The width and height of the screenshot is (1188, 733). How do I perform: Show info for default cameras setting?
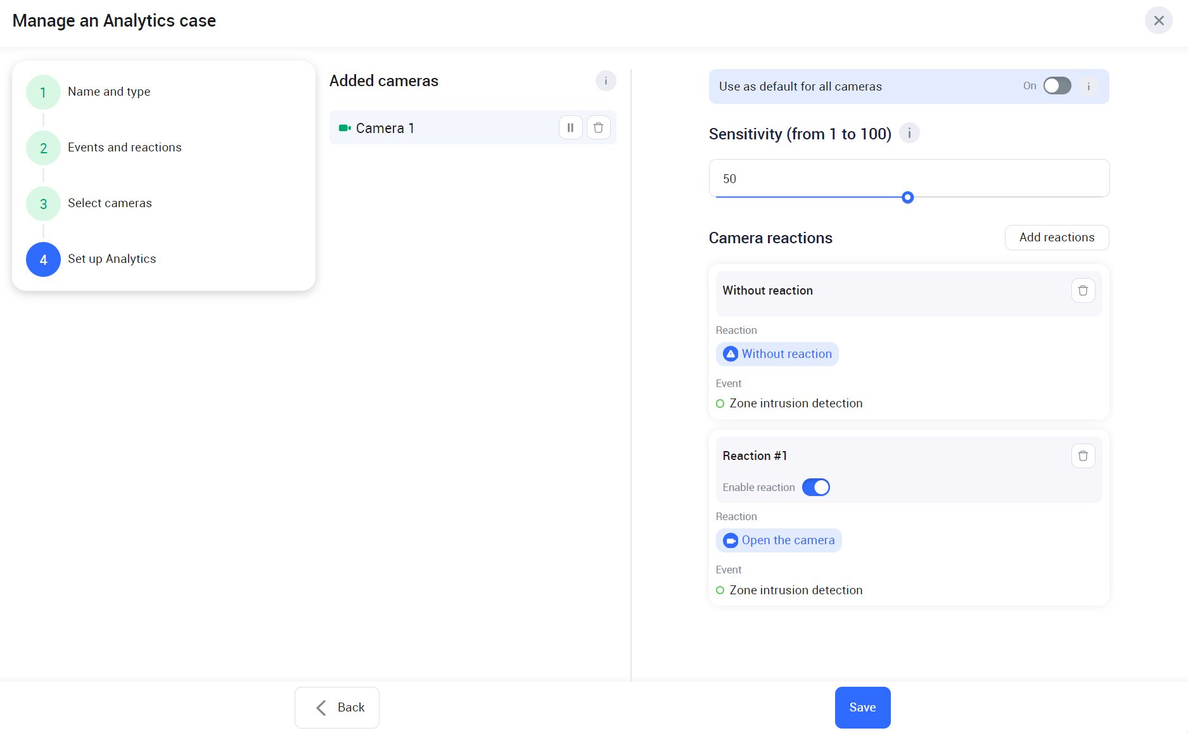point(1089,86)
